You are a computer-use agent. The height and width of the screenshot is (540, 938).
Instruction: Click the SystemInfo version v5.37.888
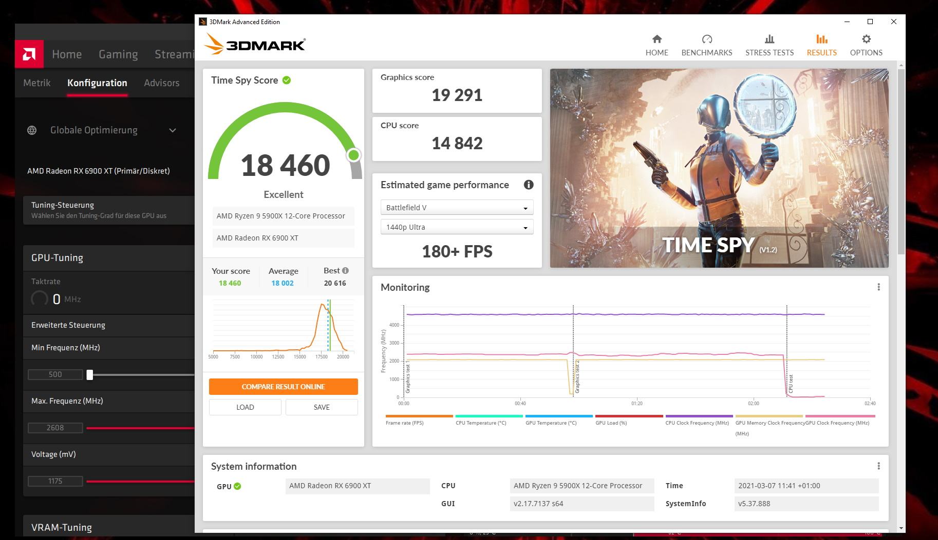pos(806,504)
